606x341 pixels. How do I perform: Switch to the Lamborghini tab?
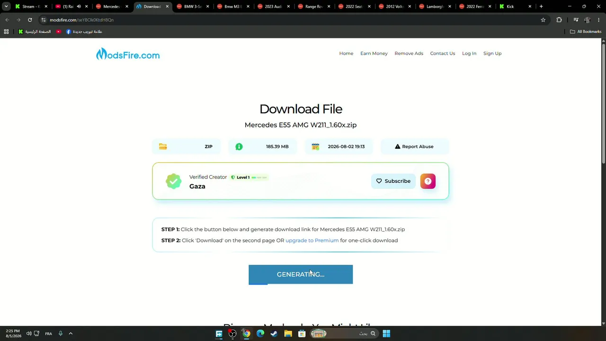click(434, 7)
